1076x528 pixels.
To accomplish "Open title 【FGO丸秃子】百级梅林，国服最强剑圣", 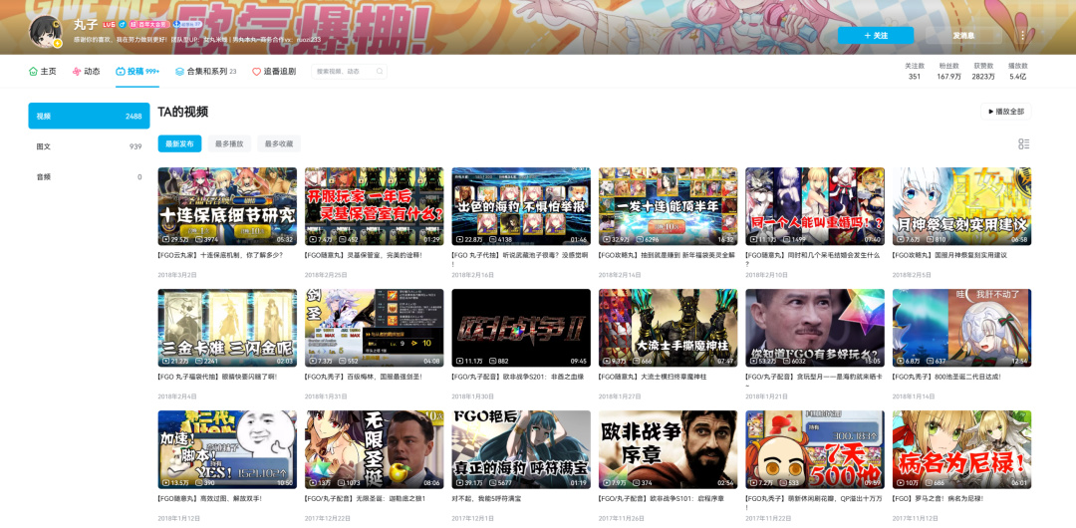I will click(363, 377).
